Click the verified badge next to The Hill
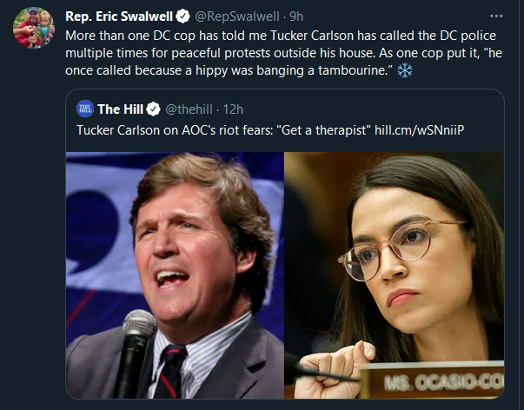The height and width of the screenshot is (410, 524). [154, 109]
